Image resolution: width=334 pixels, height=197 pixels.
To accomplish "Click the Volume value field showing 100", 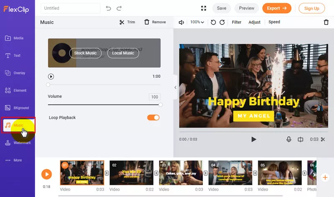I will [154, 97].
